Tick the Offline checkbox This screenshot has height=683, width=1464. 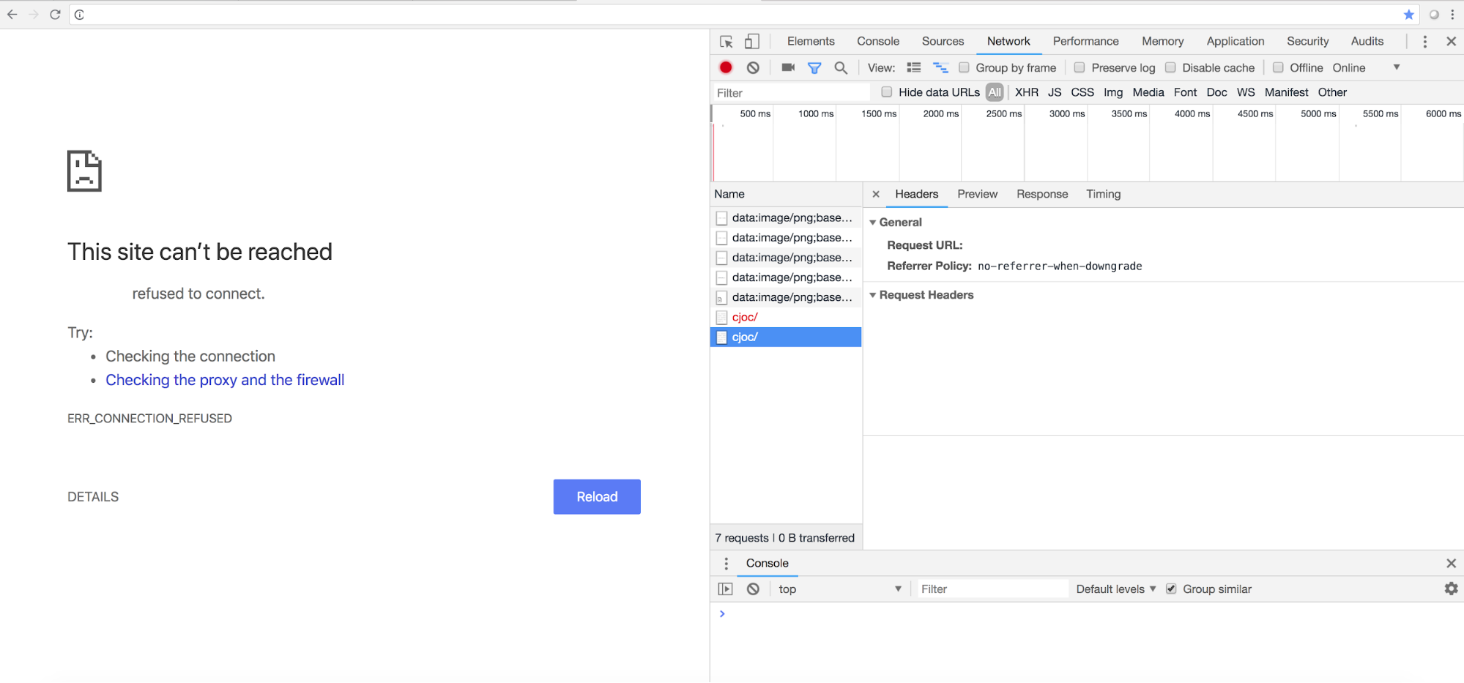pyautogui.click(x=1278, y=67)
